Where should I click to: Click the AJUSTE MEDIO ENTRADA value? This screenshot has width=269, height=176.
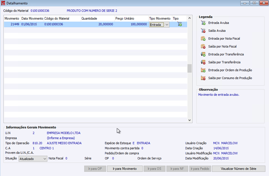[64, 143]
